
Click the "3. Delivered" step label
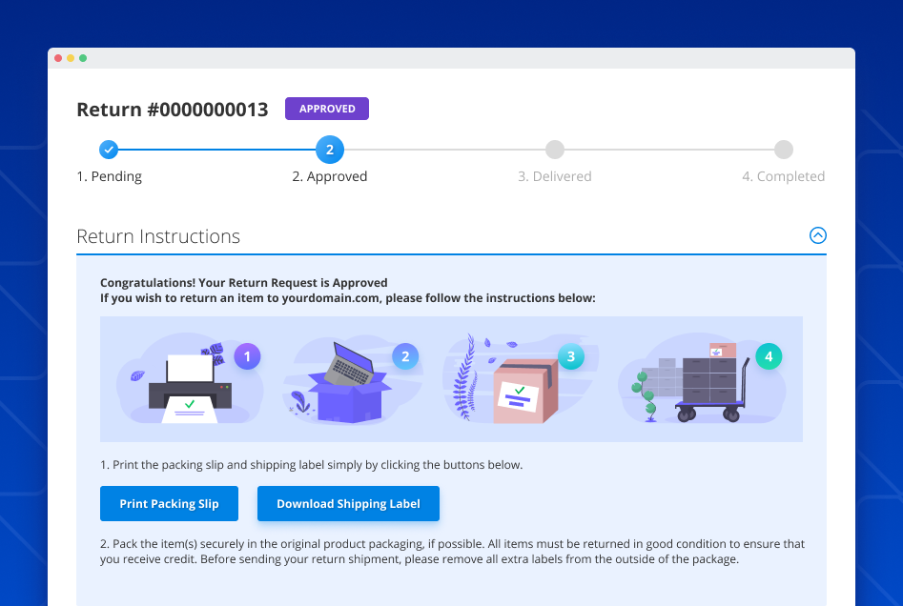click(x=555, y=176)
